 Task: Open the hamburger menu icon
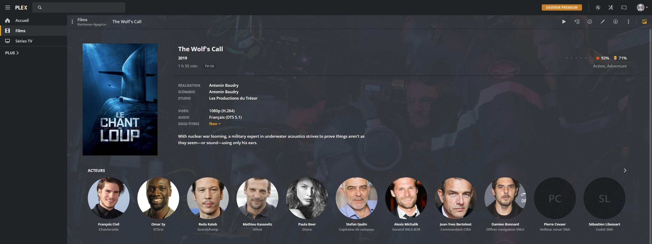pyautogui.click(x=8, y=7)
